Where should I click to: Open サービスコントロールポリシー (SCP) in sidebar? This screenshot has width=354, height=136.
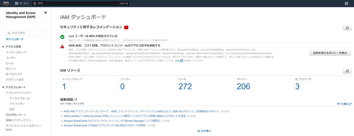point(23,127)
